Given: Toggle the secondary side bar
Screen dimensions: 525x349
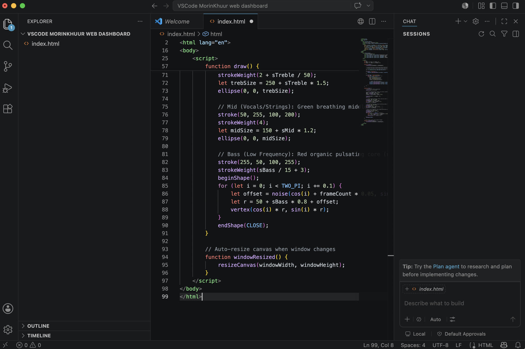Looking at the screenshot, I should [x=516, y=6].
